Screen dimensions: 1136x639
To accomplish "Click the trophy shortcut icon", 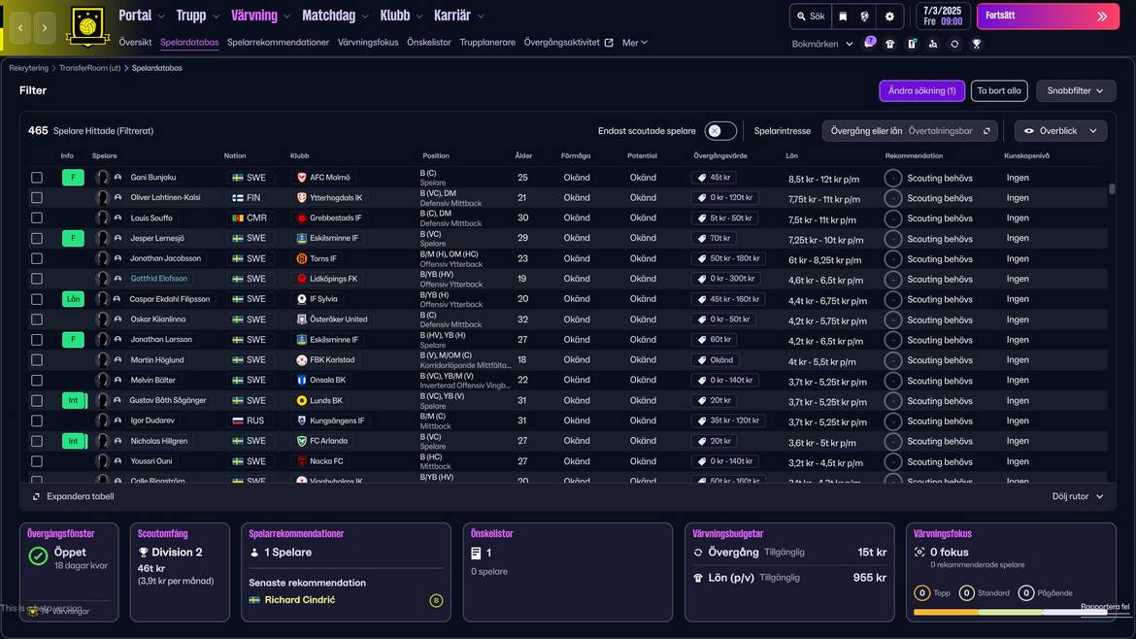I will click(x=976, y=44).
